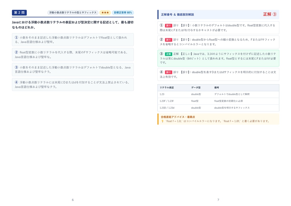Click the リテラル表記 column header
The image size is (291, 206).
(x=167, y=88)
